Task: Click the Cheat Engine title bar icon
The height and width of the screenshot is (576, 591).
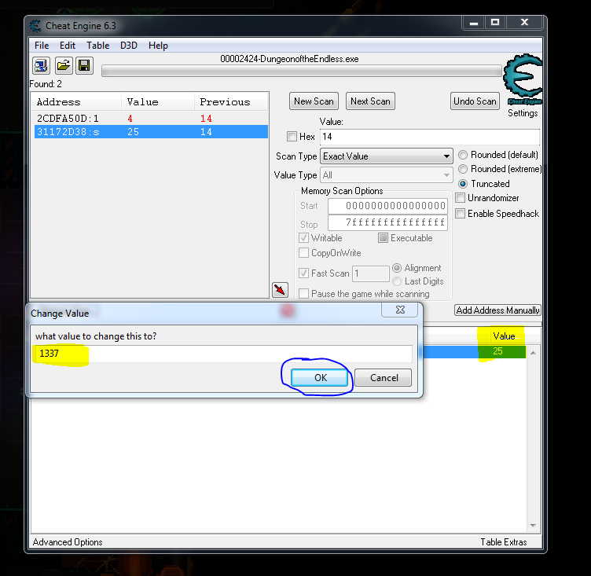Action: [x=36, y=26]
